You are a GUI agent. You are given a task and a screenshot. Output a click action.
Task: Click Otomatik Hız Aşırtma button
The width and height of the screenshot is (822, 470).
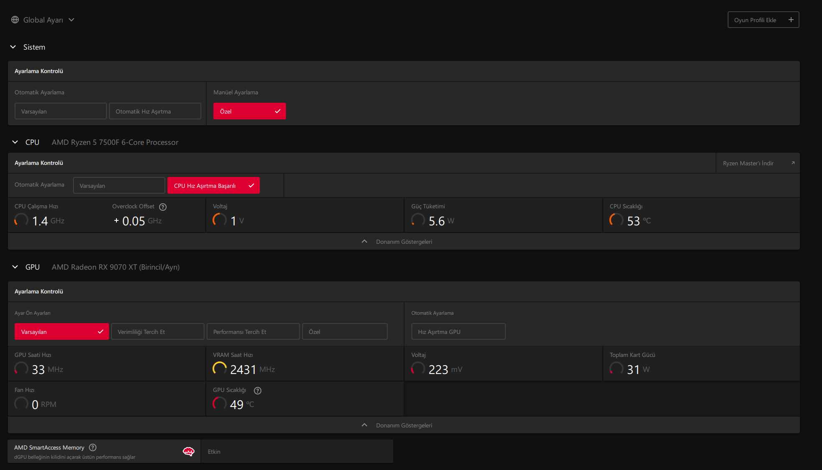point(155,111)
